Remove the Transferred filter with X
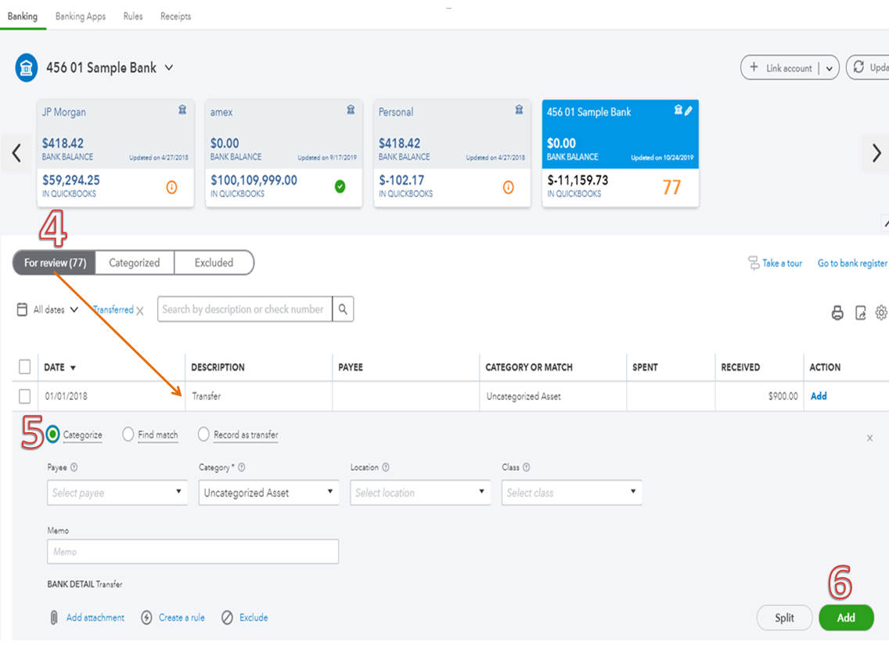The width and height of the screenshot is (889, 667). [140, 311]
